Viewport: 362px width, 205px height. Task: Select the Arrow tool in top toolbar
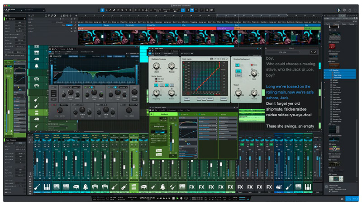tap(102, 10)
